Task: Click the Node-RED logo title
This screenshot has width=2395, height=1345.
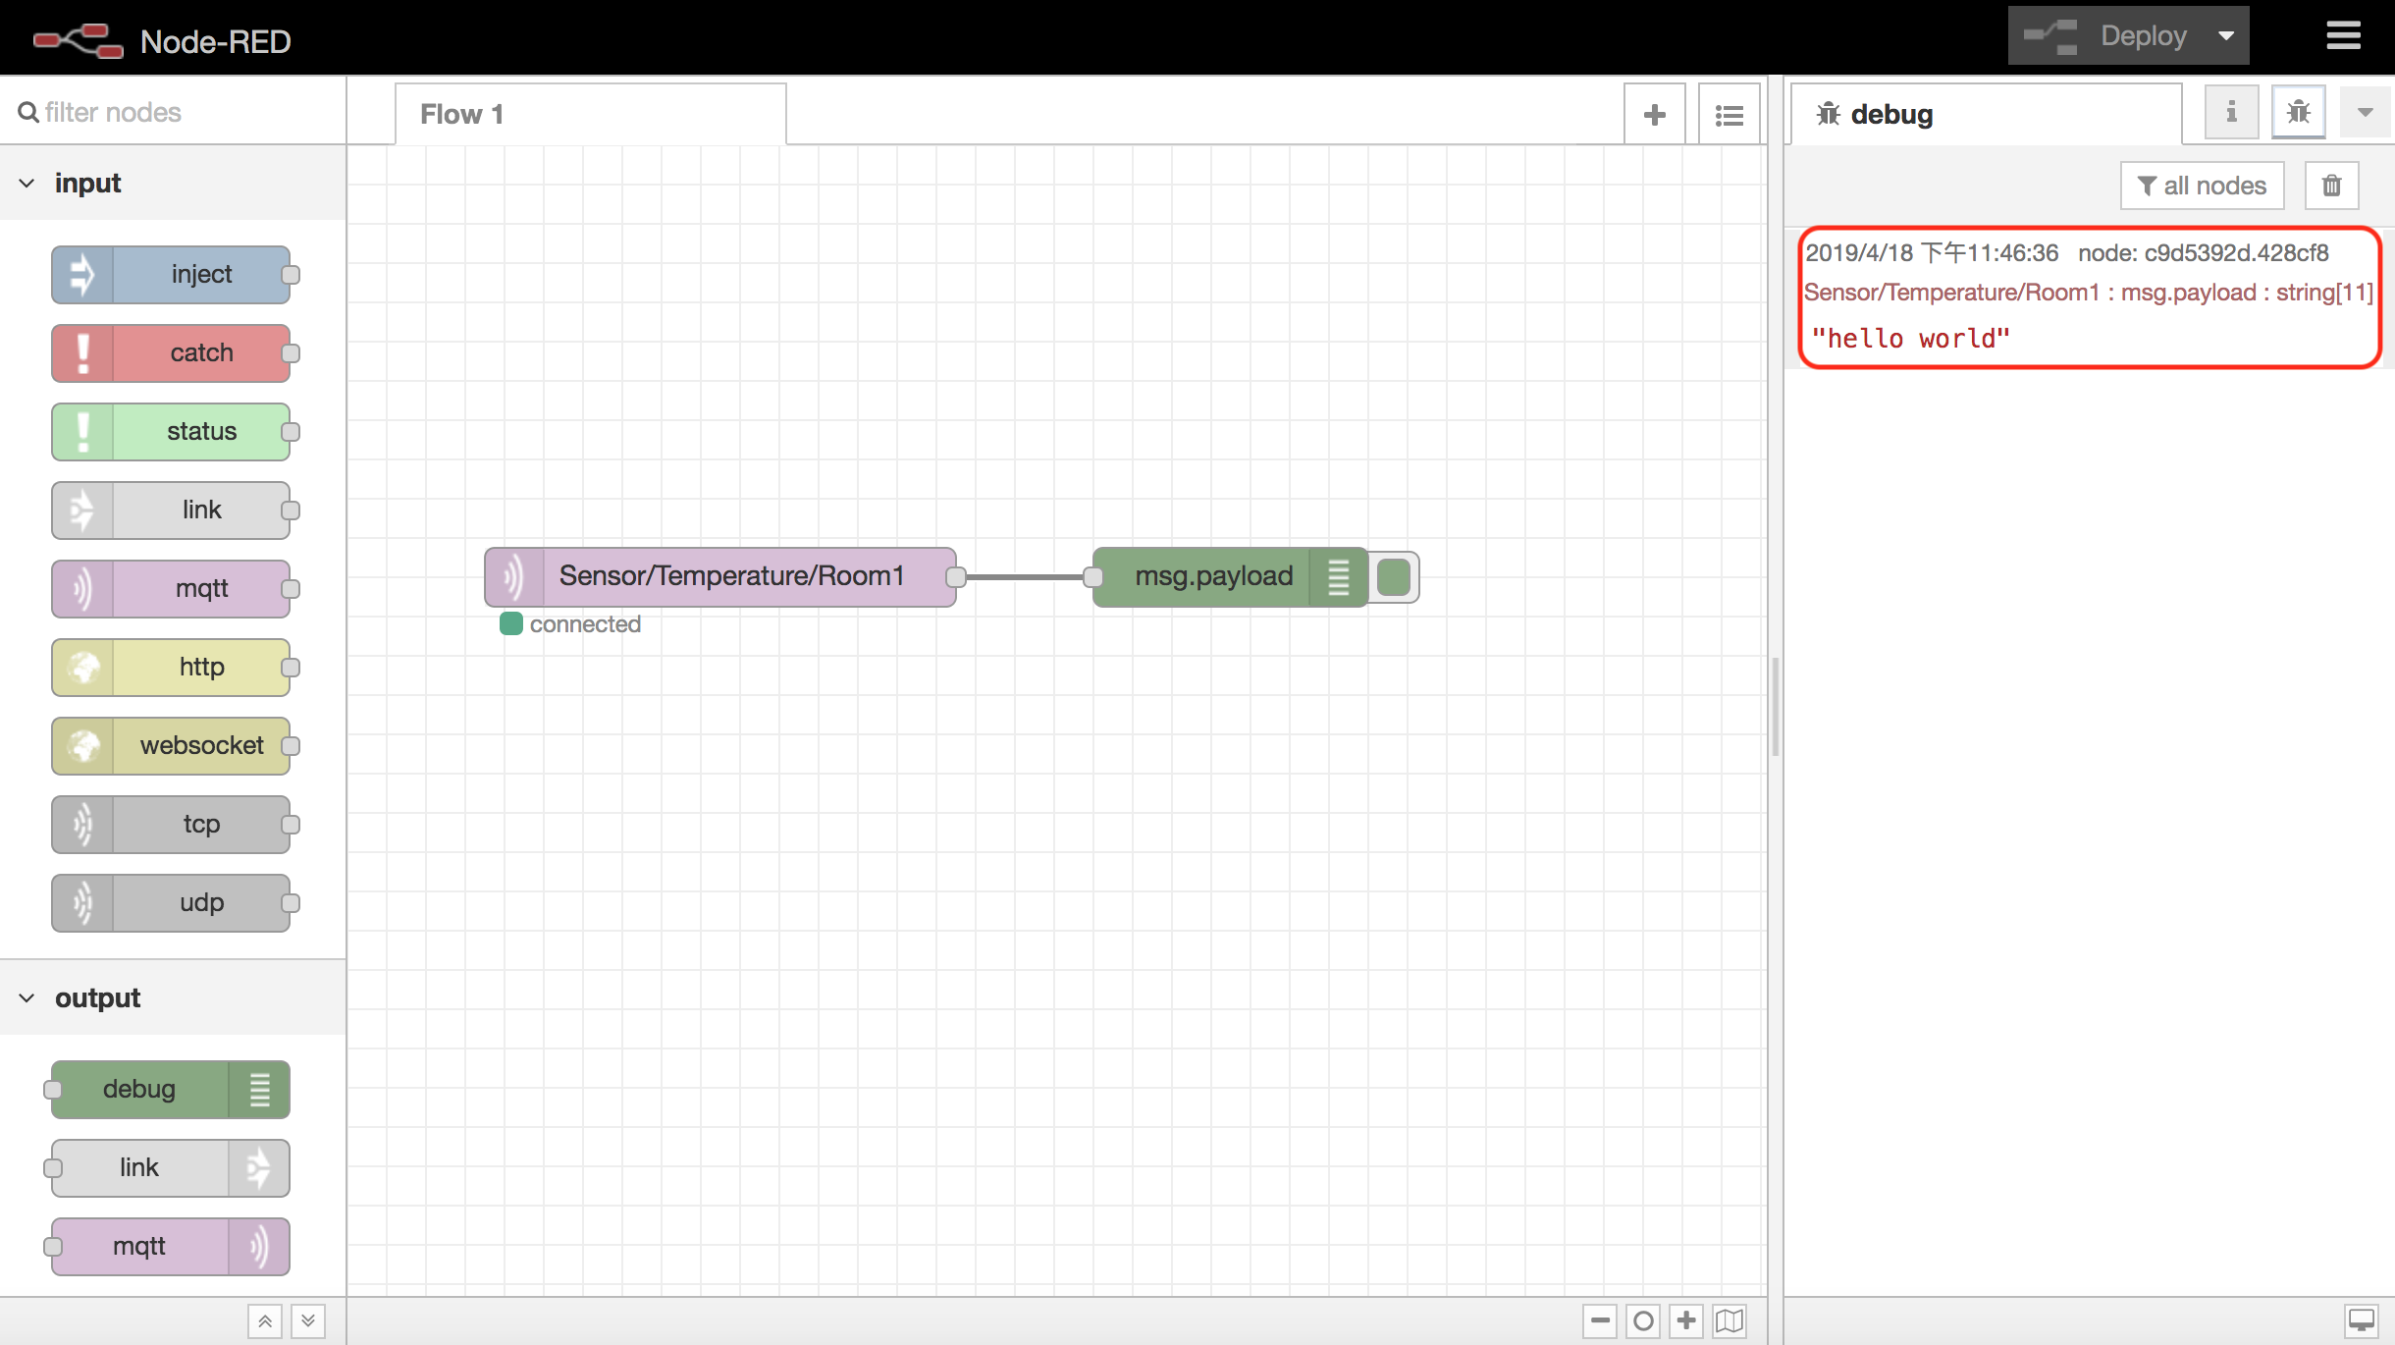Action: click(x=162, y=41)
